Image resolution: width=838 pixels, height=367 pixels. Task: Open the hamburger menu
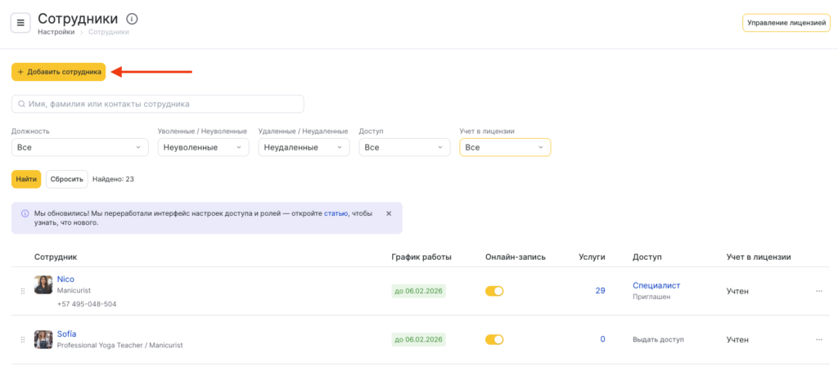coord(20,23)
